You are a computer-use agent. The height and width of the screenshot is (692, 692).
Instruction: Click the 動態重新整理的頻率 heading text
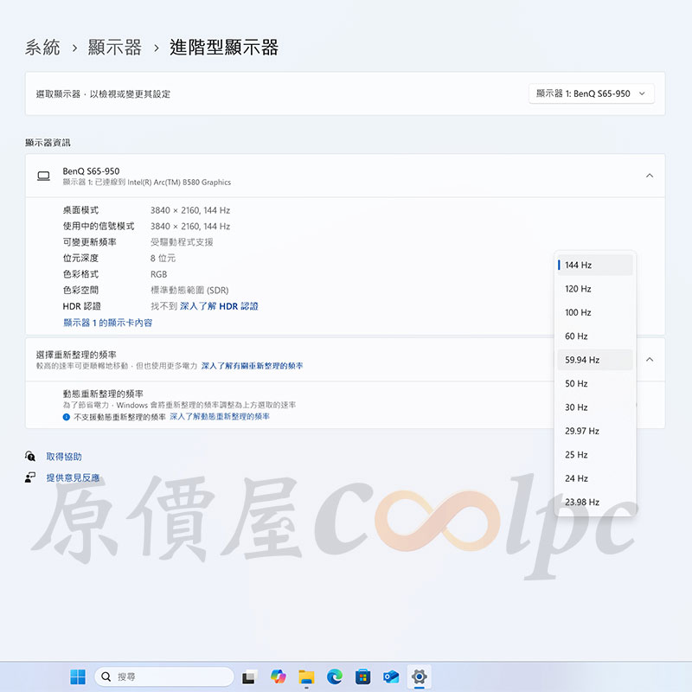(103, 394)
